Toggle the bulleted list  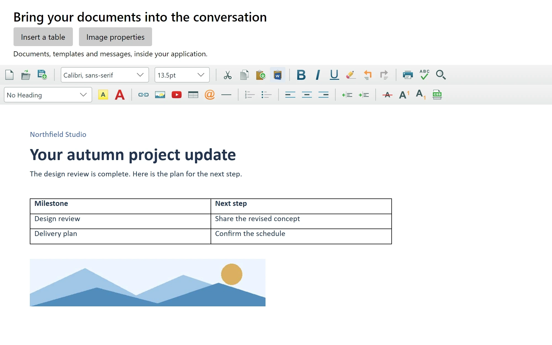tap(266, 95)
